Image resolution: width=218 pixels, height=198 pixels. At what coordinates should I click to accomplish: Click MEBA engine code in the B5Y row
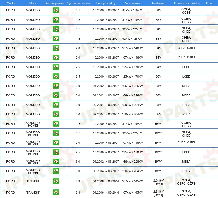(x=186, y=95)
